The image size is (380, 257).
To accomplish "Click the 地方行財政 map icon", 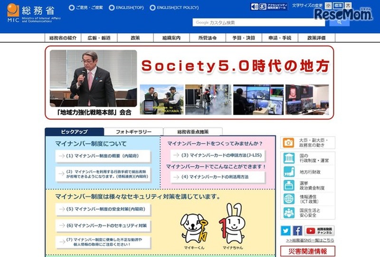I will pyautogui.click(x=289, y=172).
